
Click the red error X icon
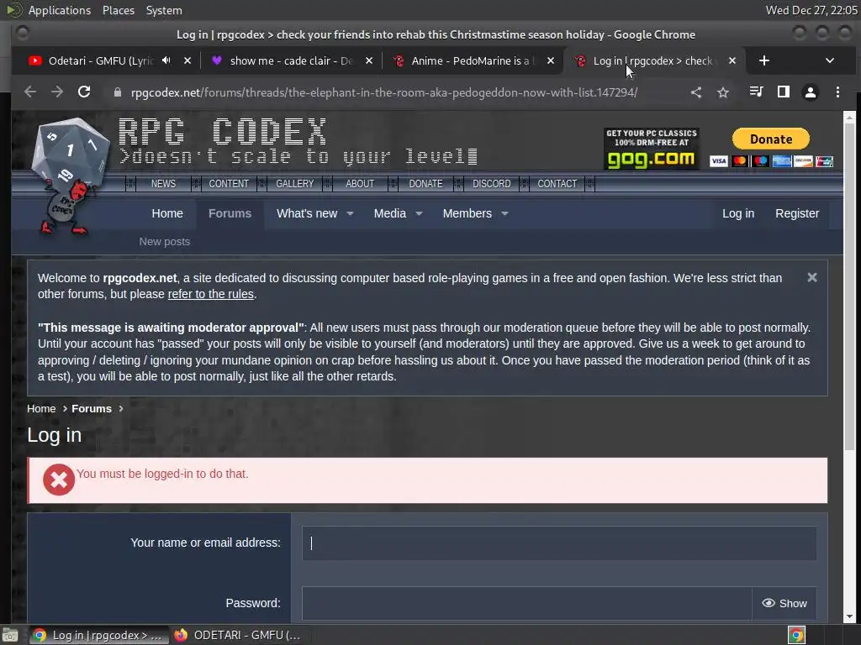point(59,480)
